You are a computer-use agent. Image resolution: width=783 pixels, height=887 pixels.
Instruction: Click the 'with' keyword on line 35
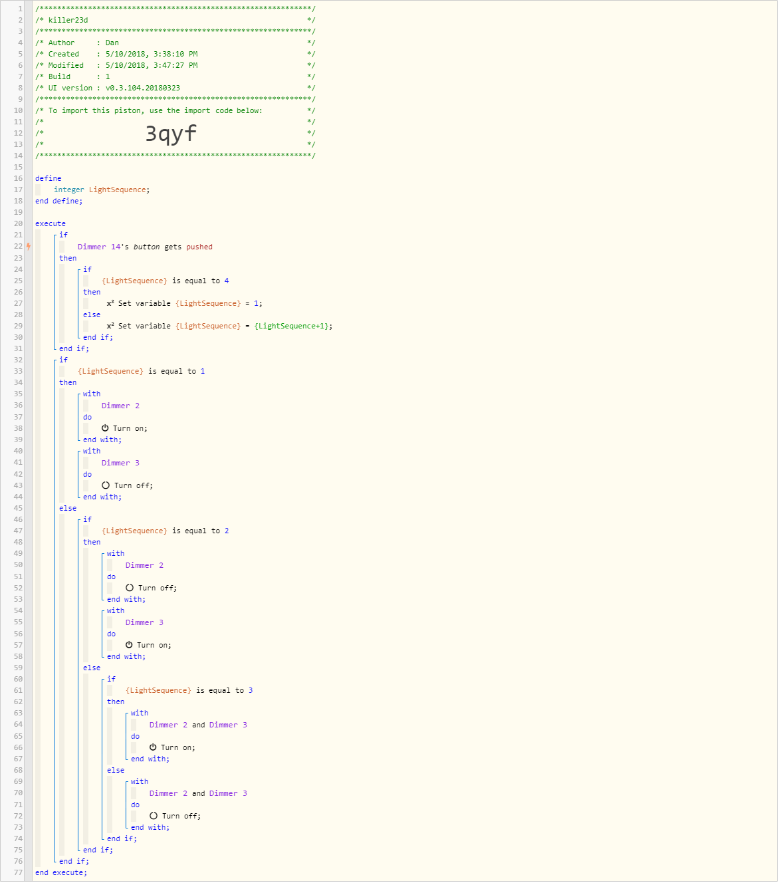(92, 394)
